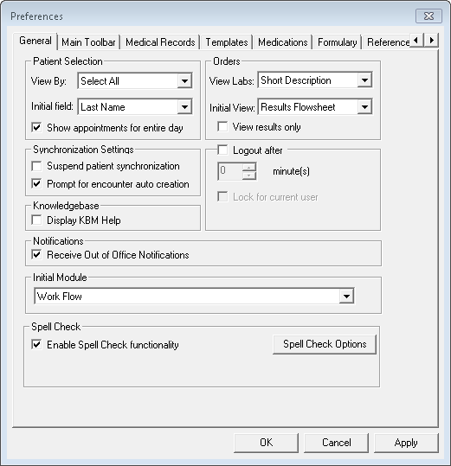Go to the Medications tab

point(282,42)
